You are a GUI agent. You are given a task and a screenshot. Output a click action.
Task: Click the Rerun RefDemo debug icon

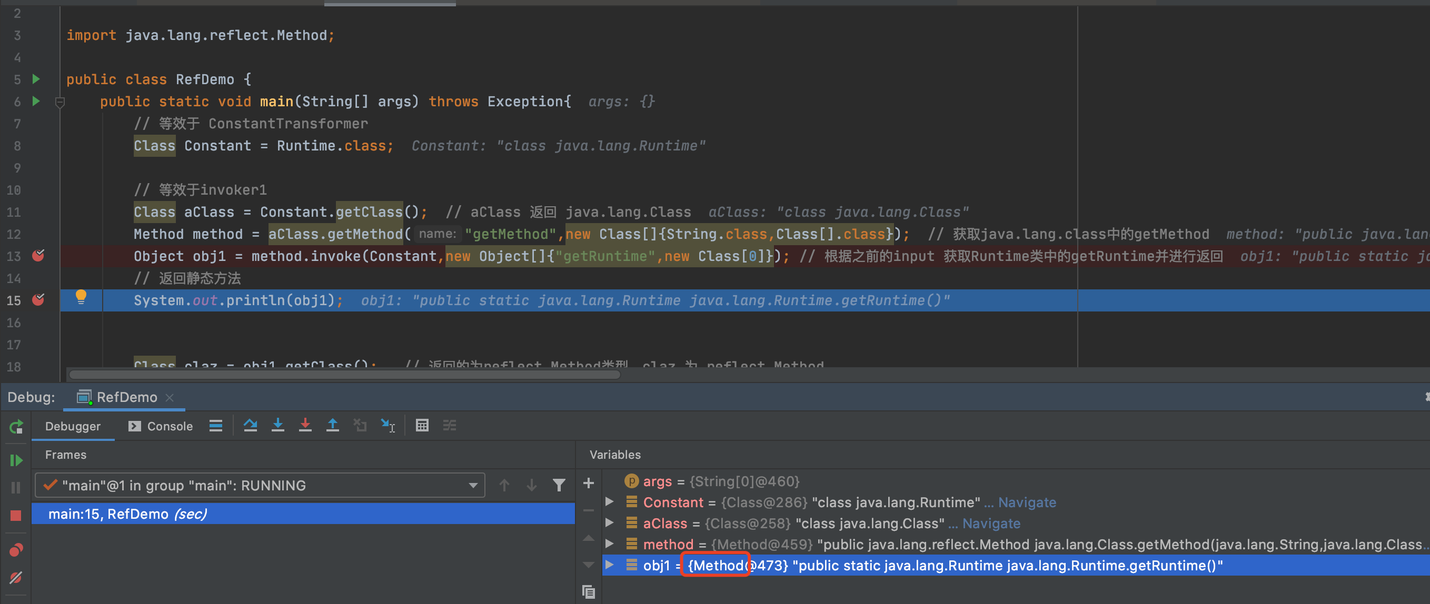16,427
